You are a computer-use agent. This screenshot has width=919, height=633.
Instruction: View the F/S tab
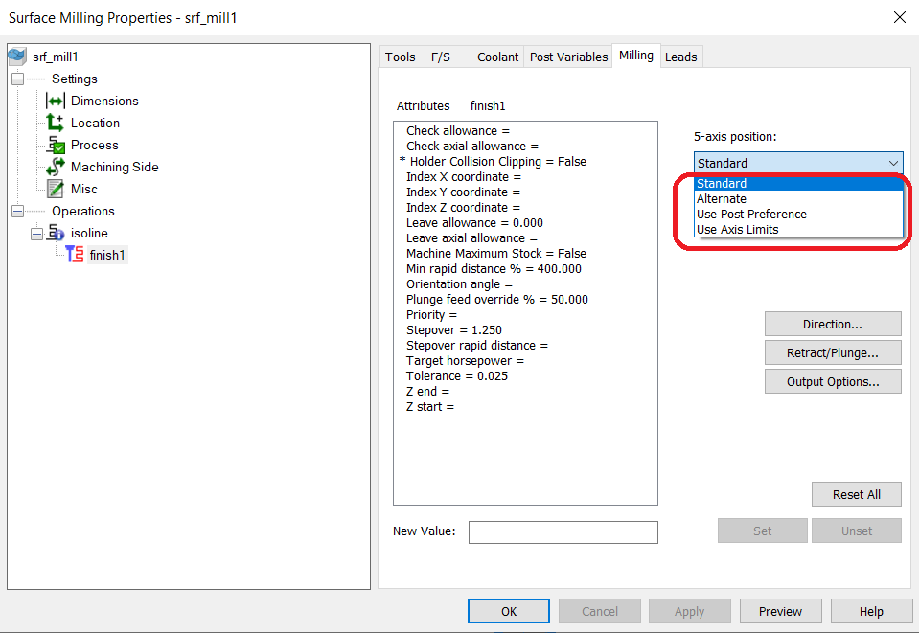[x=440, y=57]
